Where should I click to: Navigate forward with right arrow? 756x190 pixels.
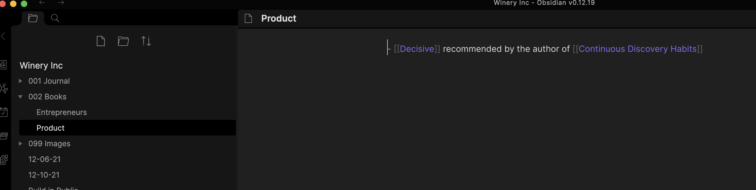[x=61, y=3]
